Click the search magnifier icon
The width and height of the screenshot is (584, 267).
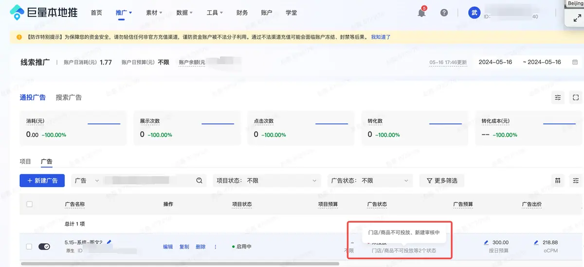coord(199,181)
